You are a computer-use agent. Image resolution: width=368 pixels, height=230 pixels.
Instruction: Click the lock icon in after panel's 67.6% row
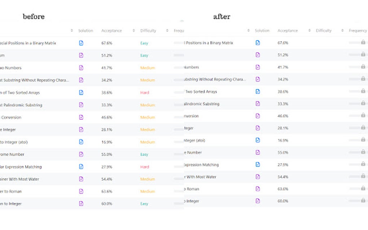coord(363,42)
